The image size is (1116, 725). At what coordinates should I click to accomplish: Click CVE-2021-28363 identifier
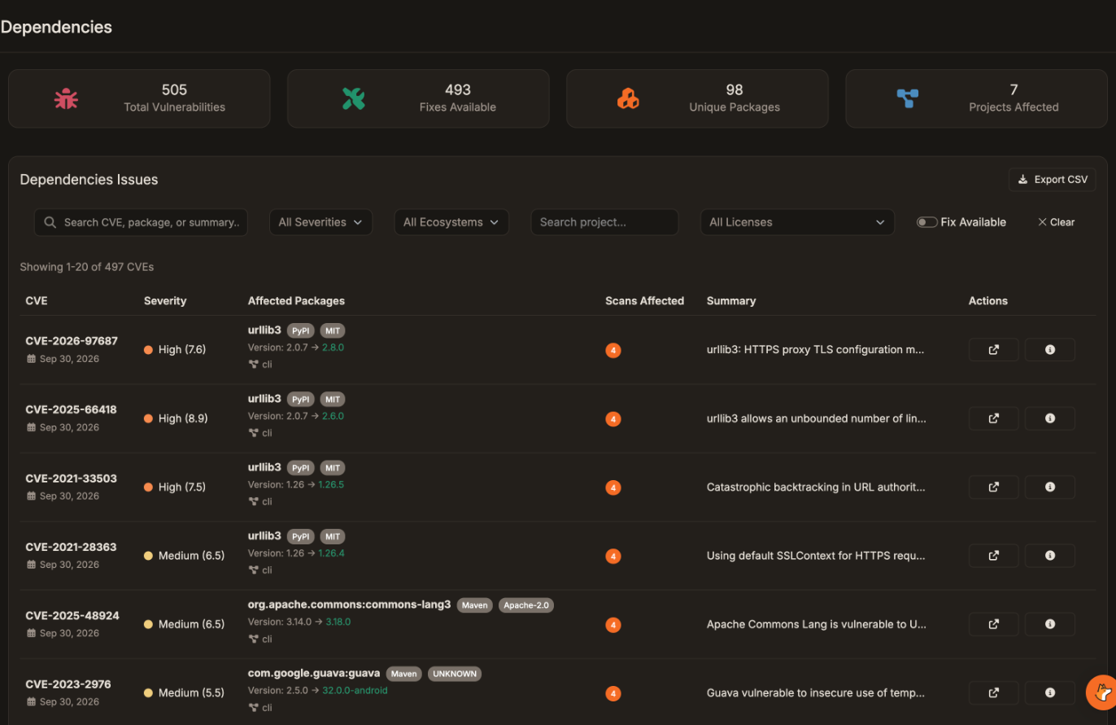pos(71,547)
